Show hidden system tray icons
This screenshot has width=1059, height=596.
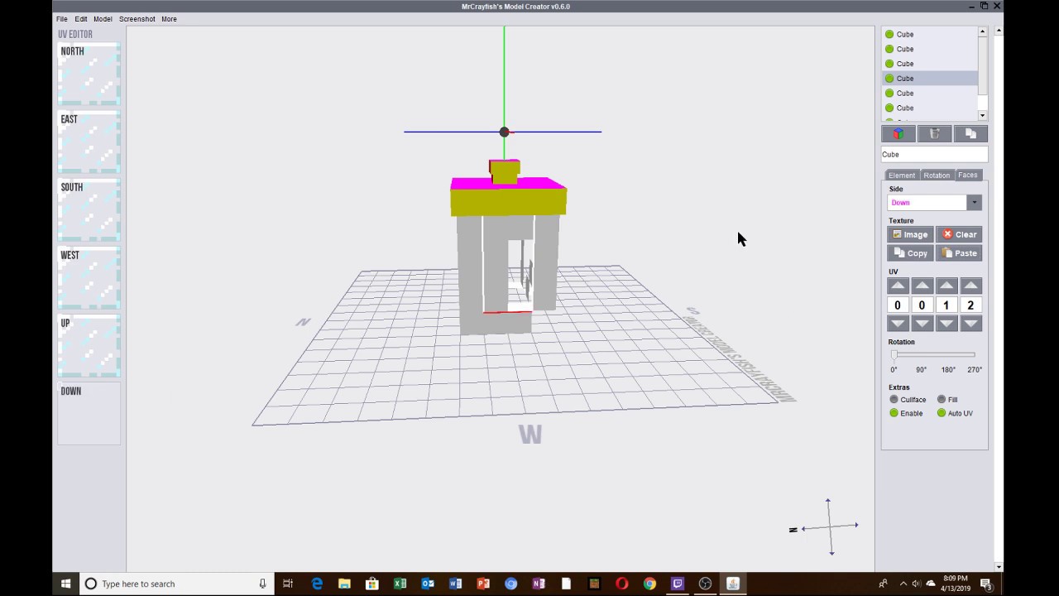903,584
